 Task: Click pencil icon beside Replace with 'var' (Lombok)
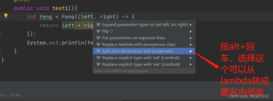point(99,64)
